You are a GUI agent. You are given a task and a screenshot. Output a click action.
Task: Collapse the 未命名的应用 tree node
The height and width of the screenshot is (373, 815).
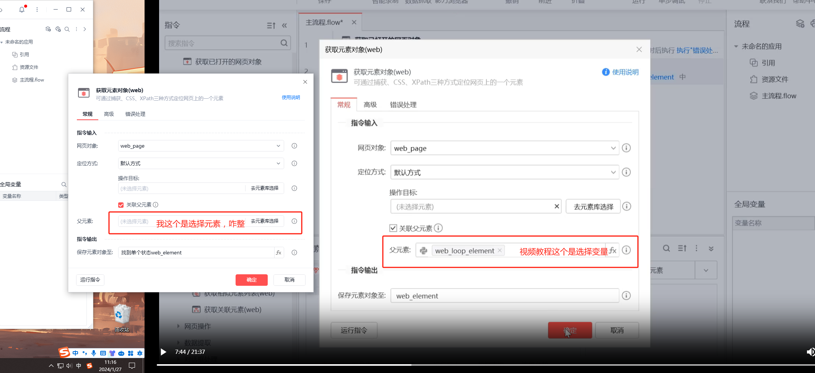[x=2, y=42]
